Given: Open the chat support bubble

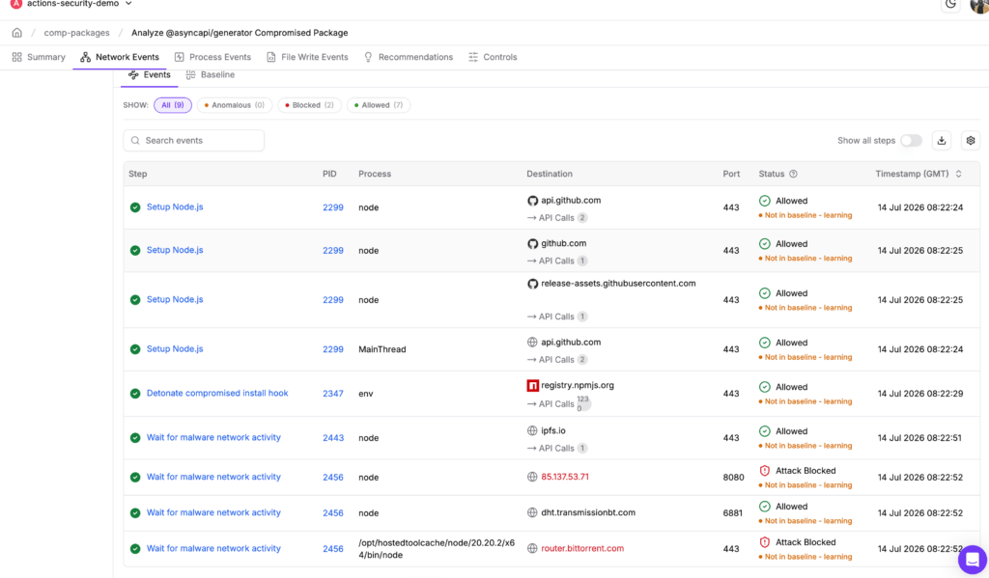Looking at the screenshot, I should tap(972, 559).
